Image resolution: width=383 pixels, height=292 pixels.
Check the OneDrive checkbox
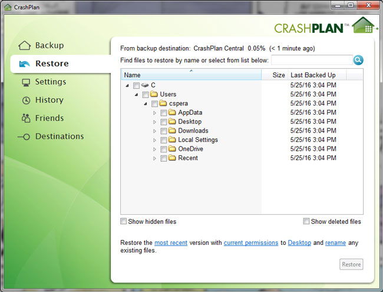coord(164,149)
